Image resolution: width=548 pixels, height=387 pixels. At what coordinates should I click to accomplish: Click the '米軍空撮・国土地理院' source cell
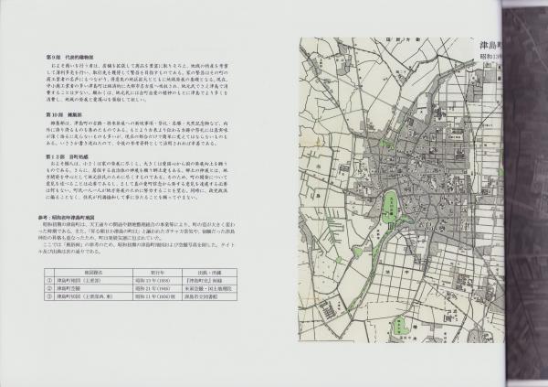click(209, 288)
